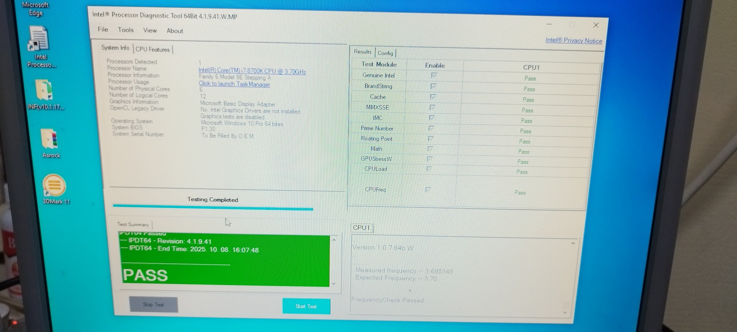
Task: Open the Intel Privacy Notice link
Action: (574, 40)
